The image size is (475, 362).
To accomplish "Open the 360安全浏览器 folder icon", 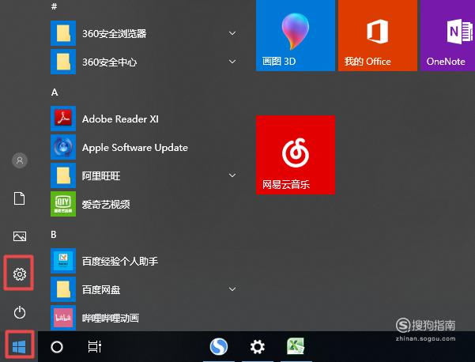I will 63,33.
